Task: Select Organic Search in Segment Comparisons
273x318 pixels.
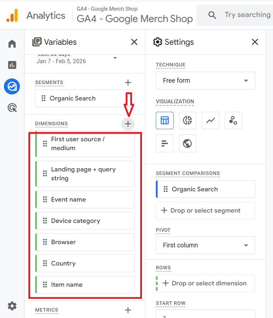Action: click(206, 189)
